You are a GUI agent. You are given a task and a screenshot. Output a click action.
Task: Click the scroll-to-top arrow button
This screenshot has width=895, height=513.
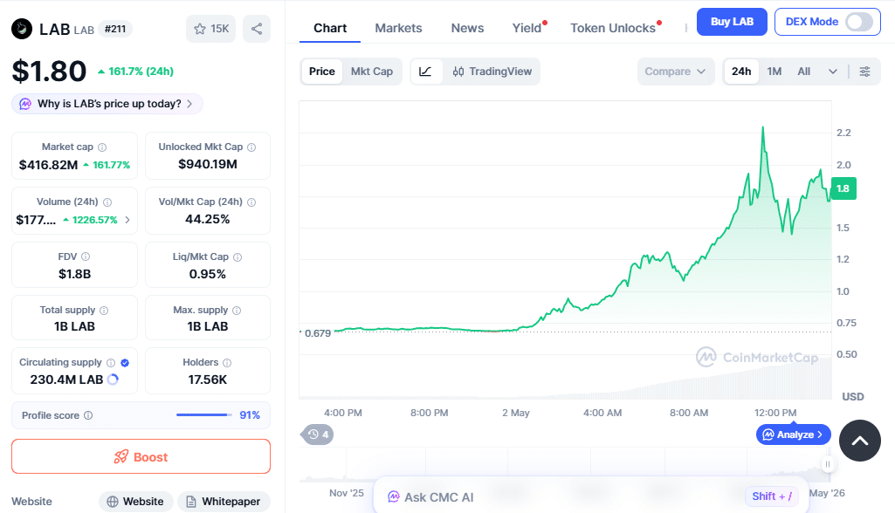tap(859, 441)
